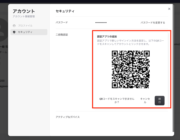The height and width of the screenshot is (140, 180).
Task: Click QRコードをスキャンできませんか？ link
Action: 117,100
